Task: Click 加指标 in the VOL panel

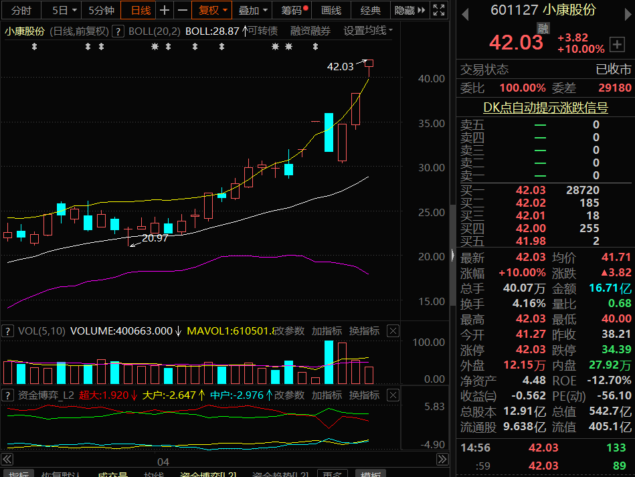Action: pyautogui.click(x=327, y=331)
